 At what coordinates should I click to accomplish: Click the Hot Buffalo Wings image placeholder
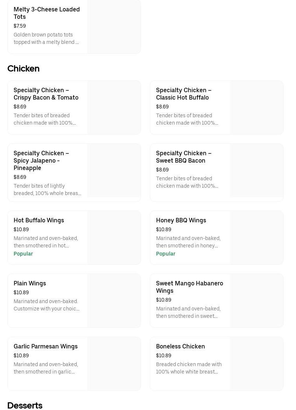[x=114, y=237]
